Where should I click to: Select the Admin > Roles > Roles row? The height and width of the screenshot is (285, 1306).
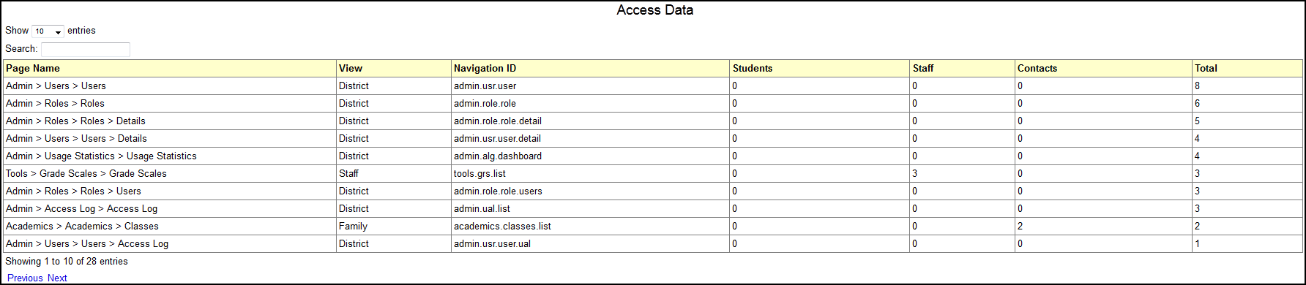653,104
